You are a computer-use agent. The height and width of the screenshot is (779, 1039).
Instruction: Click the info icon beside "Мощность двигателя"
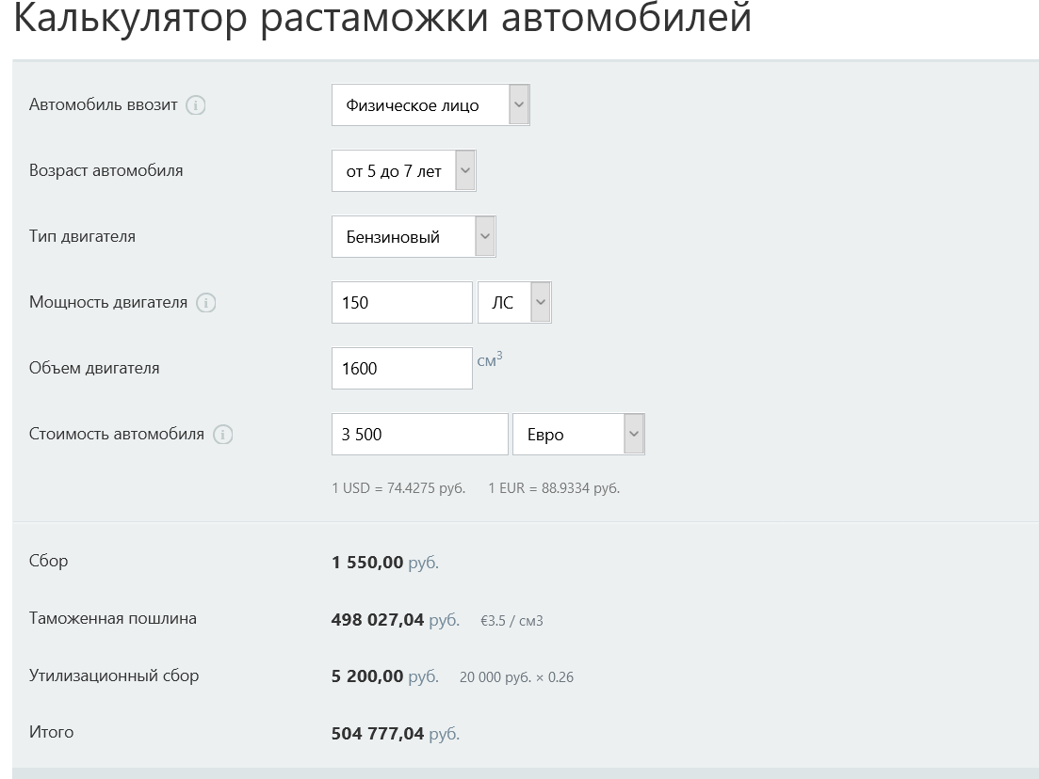pyautogui.click(x=206, y=303)
